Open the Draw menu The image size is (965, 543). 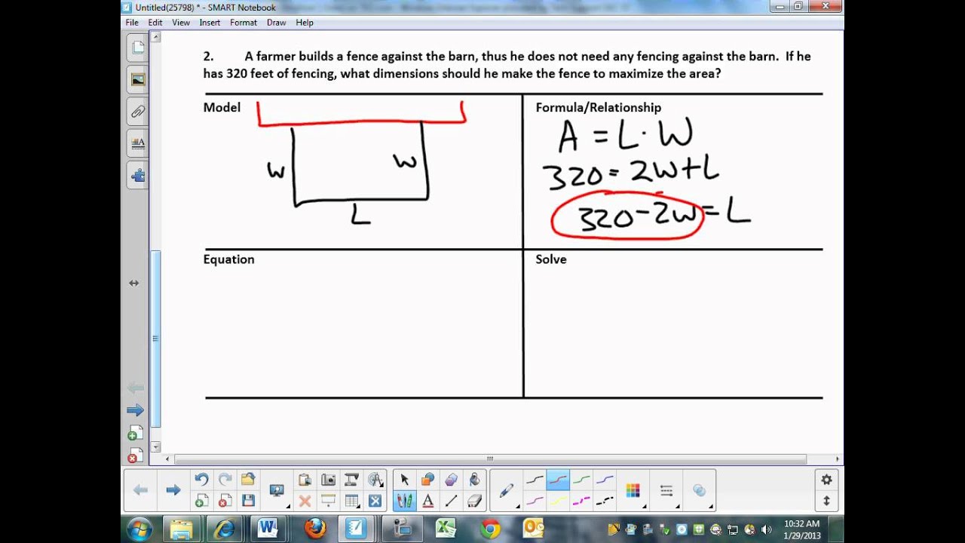pyautogui.click(x=276, y=23)
